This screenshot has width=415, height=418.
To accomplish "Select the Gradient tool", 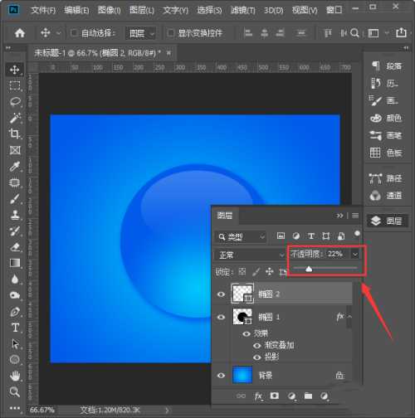I will coord(15,263).
